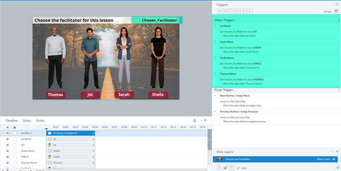Collapse the Jet Name trigger group

pos(215,26)
